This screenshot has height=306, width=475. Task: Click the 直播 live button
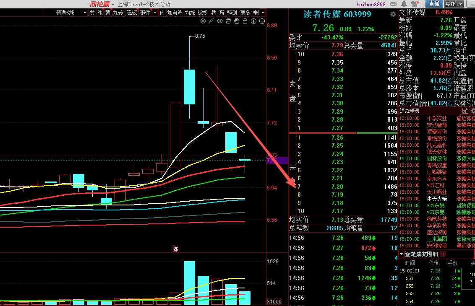tap(434, 4)
